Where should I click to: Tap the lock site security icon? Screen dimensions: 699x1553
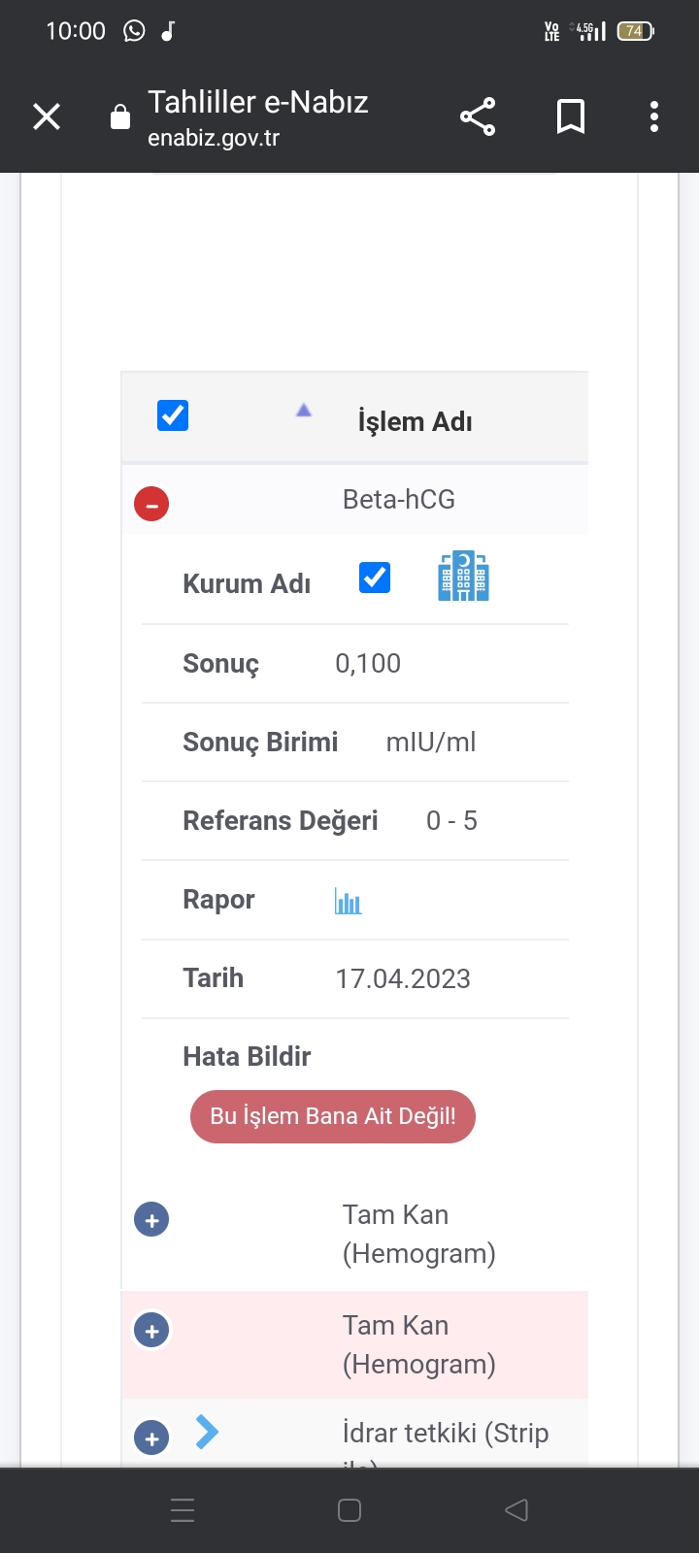point(120,117)
